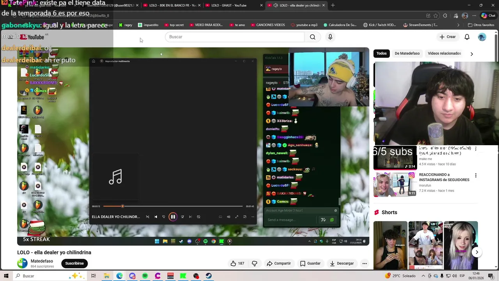Screen dimensions: 499x281
Task: Focus the YouTube Buscar search field
Action: [x=235, y=37]
